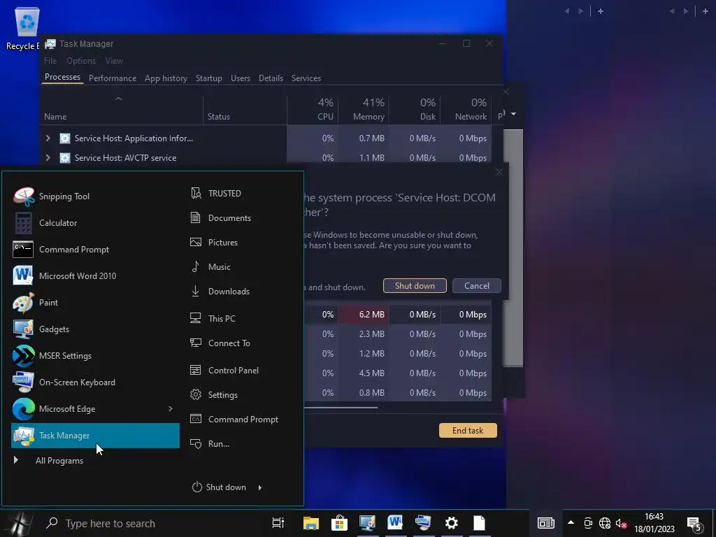Image resolution: width=716 pixels, height=537 pixels.
Task: Switch to Performance tab
Action: [113, 78]
